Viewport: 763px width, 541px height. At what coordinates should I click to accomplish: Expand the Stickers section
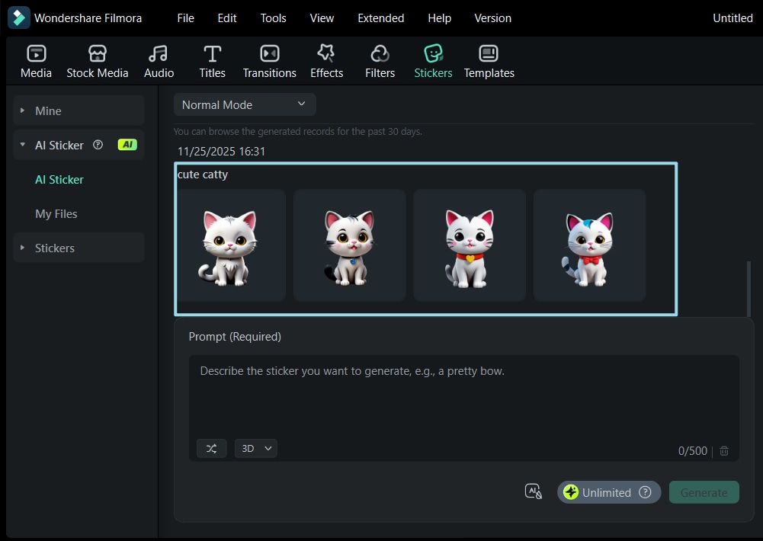coord(23,248)
